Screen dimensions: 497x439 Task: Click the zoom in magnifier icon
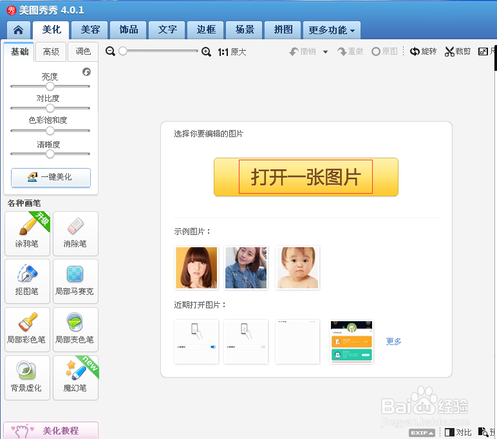207,51
